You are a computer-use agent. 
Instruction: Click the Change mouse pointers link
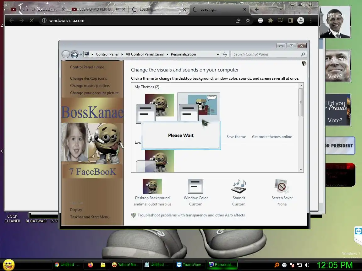(x=90, y=86)
